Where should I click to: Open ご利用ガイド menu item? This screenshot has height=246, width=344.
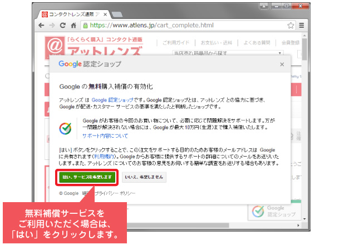[x=176, y=43]
